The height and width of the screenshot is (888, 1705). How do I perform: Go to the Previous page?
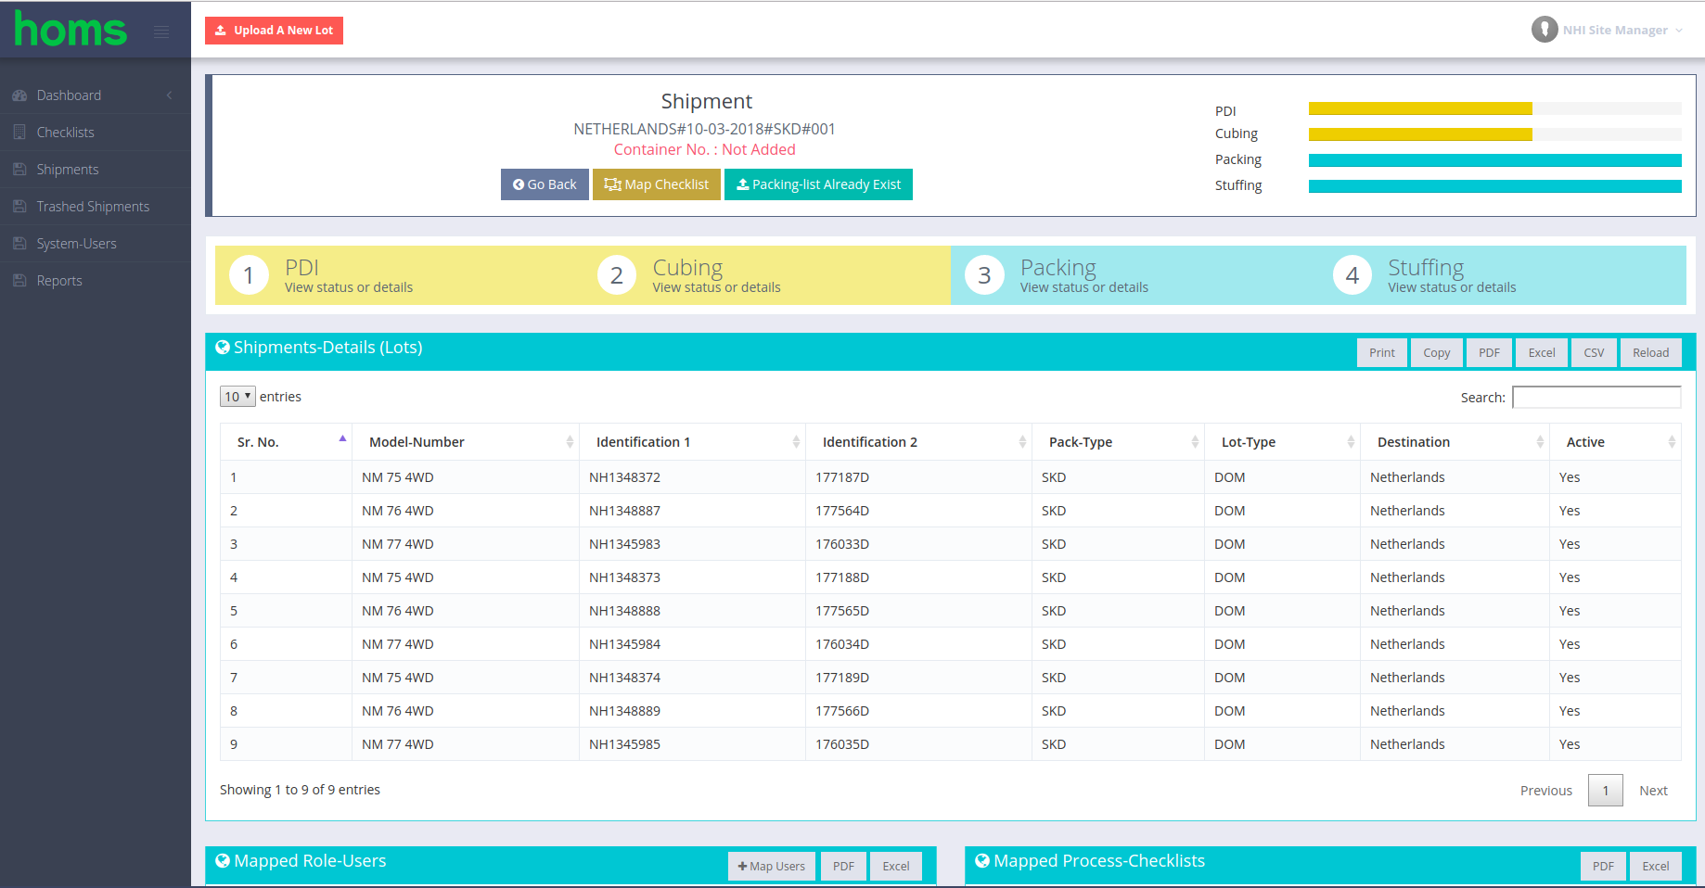(1546, 791)
